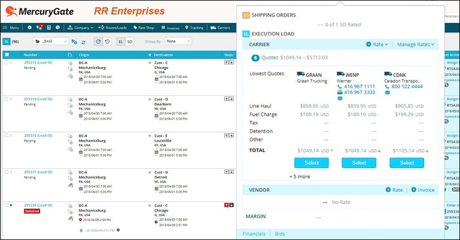Sort by Destination column header
Image resolution: width=460 pixels, height=240 pixels.
click(163, 55)
